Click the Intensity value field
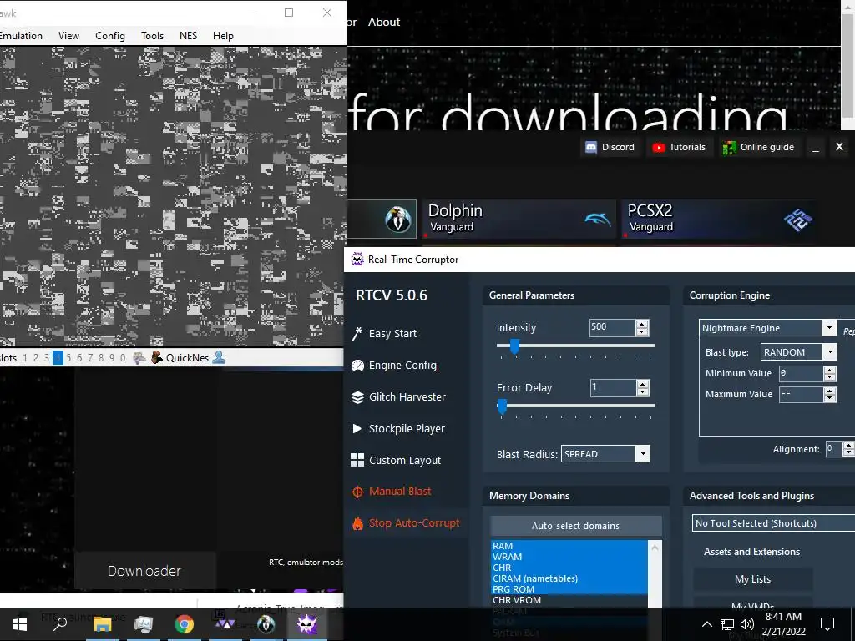 click(612, 327)
